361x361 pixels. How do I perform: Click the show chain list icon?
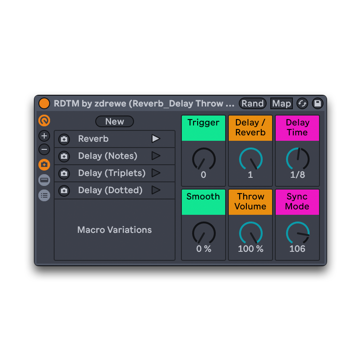(x=44, y=195)
